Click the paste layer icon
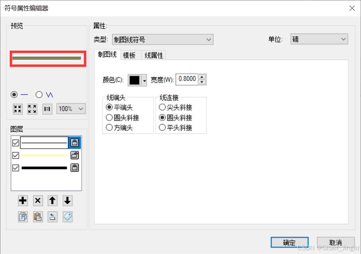The width and height of the screenshot is (361, 254). [38, 217]
